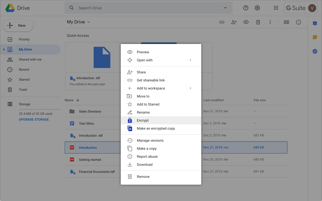The height and width of the screenshot is (201, 322).
Task: Click the Google apps grid icon
Action: pos(276,8)
